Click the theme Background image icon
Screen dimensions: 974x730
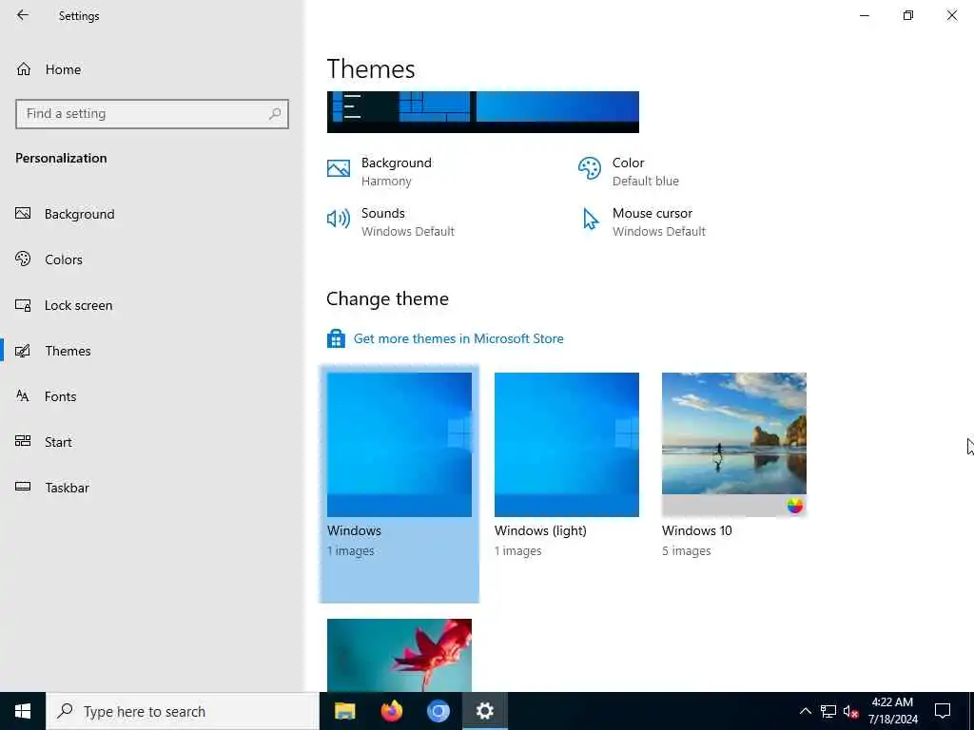339,168
